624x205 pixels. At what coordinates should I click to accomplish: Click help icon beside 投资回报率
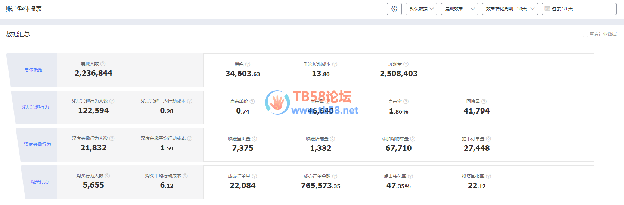488,176
